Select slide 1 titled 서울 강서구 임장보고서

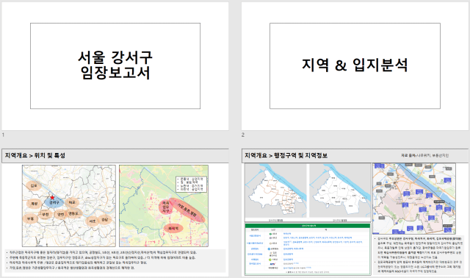(x=115, y=66)
